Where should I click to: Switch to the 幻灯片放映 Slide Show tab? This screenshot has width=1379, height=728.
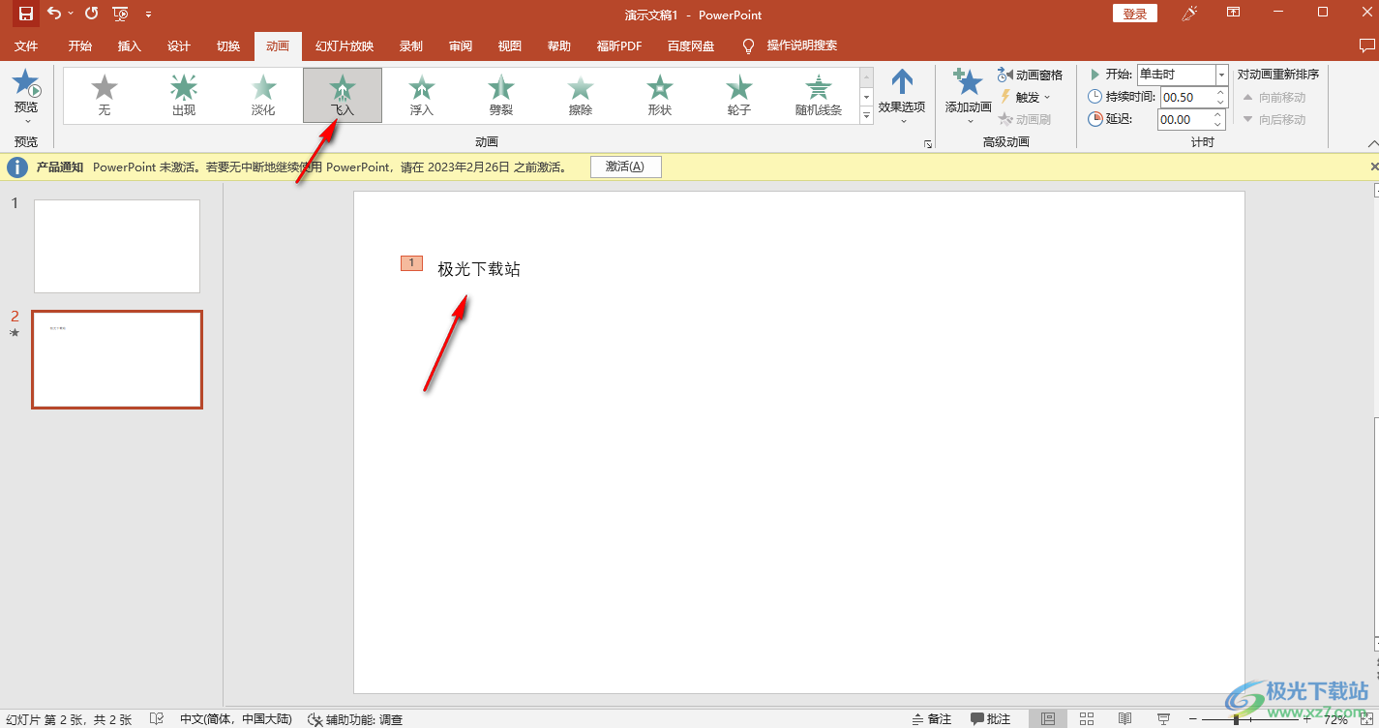(344, 45)
